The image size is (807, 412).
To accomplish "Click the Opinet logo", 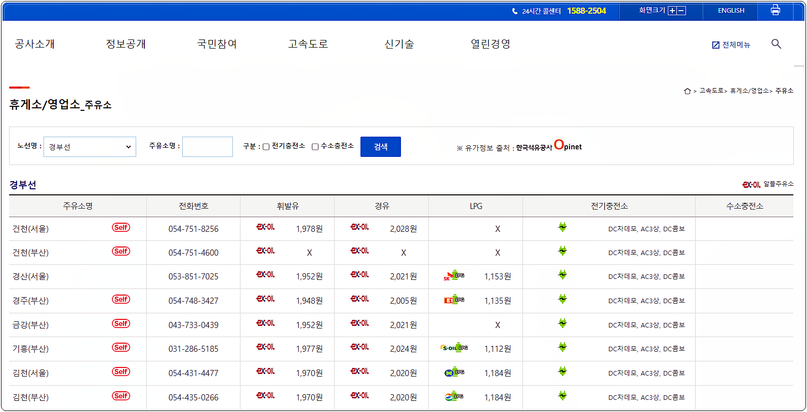I will click(568, 145).
